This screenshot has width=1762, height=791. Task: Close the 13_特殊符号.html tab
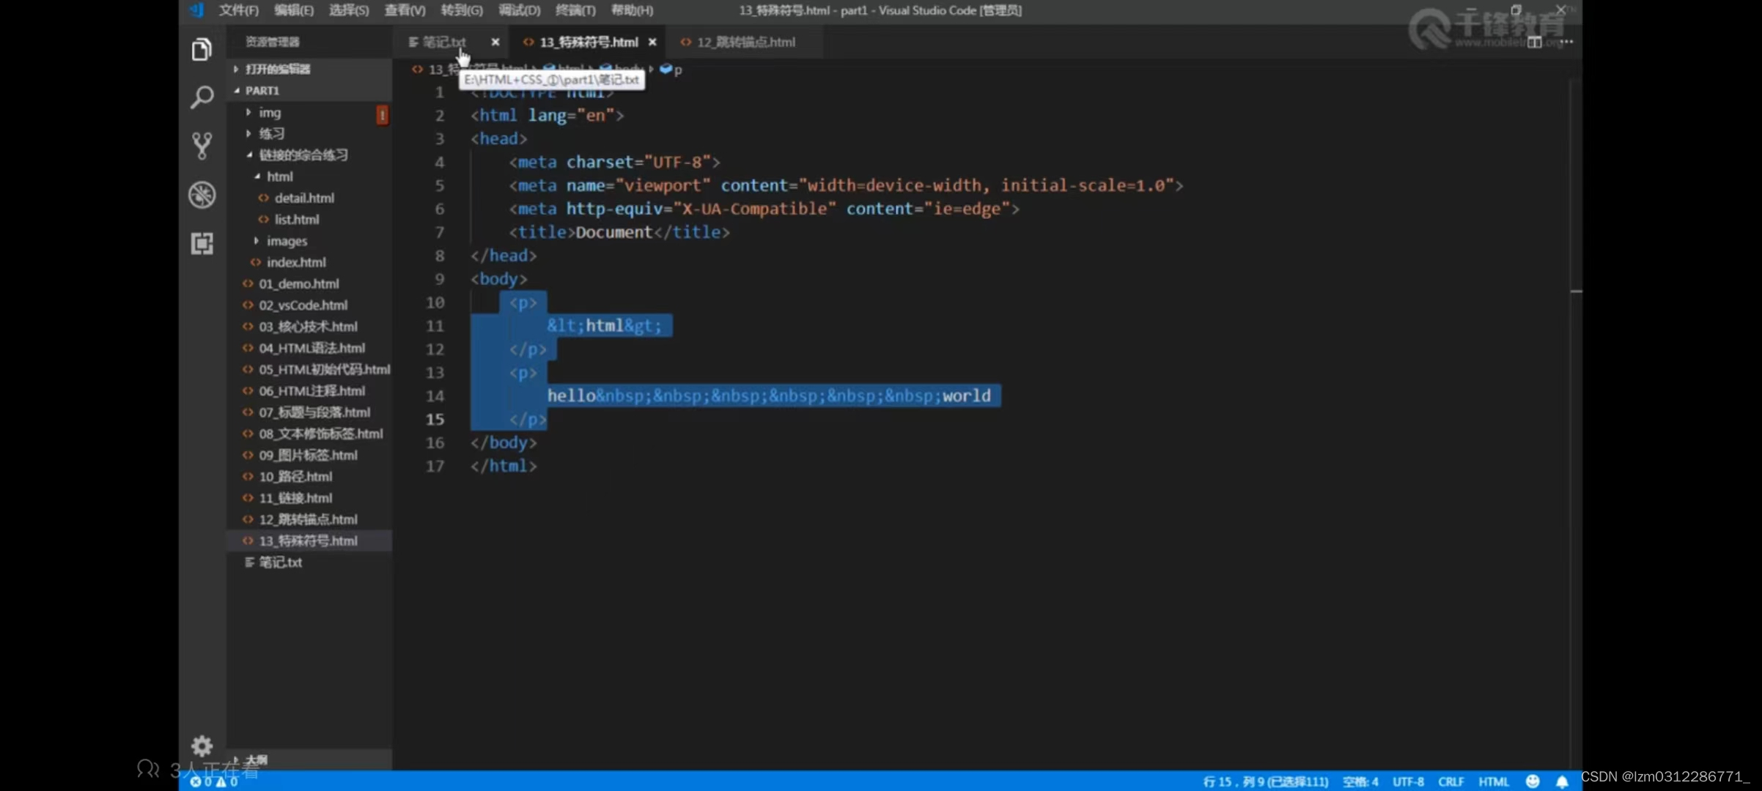point(652,42)
